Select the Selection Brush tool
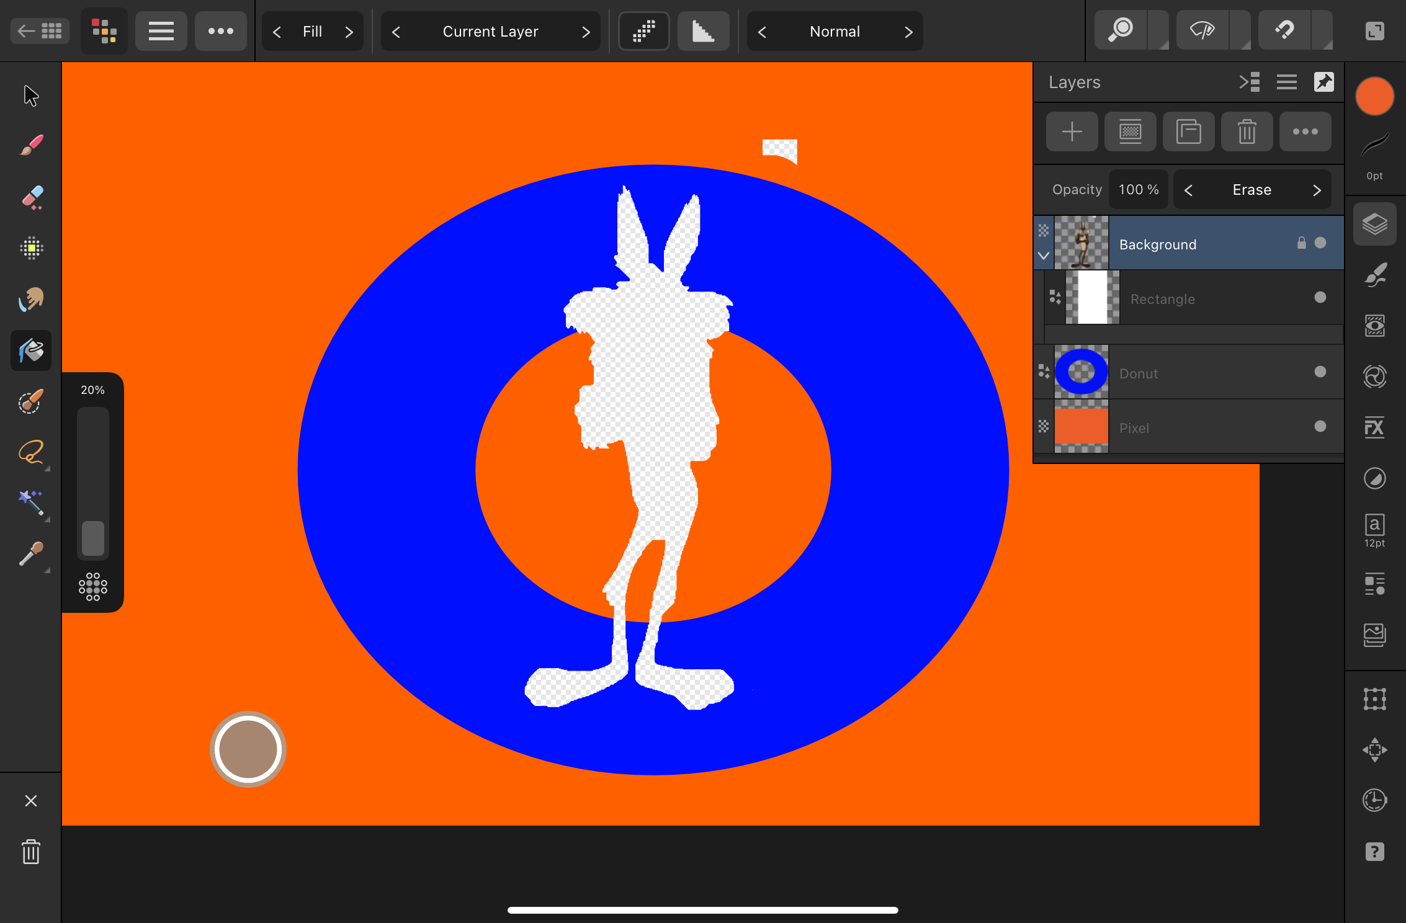 tap(31, 401)
